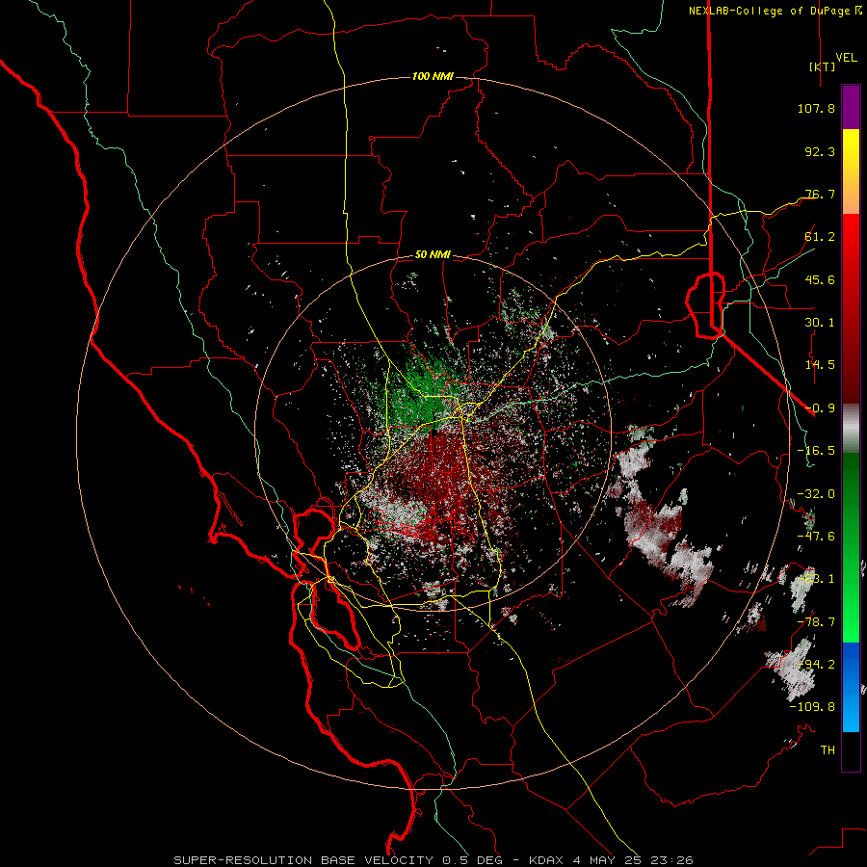867x867 pixels.
Task: Click the 100 NMI range ring label
Action: click(x=433, y=76)
